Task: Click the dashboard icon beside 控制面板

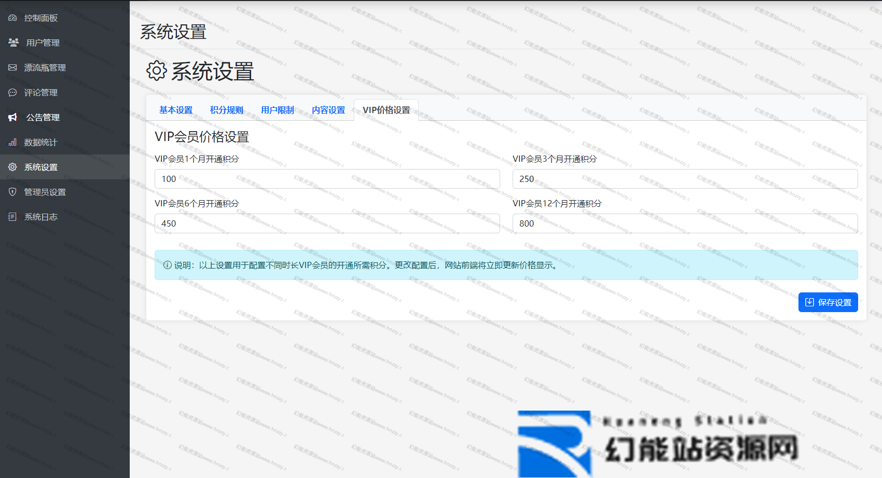Action: tap(12, 18)
